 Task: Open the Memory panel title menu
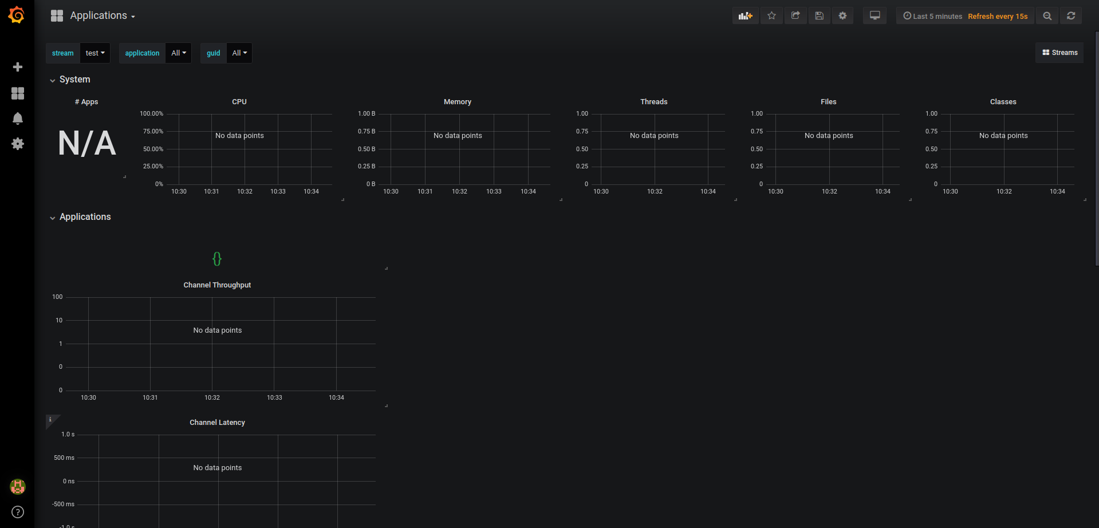click(x=458, y=102)
